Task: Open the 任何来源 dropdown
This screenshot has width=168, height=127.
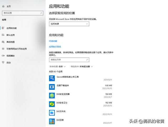Action: pos(69,24)
